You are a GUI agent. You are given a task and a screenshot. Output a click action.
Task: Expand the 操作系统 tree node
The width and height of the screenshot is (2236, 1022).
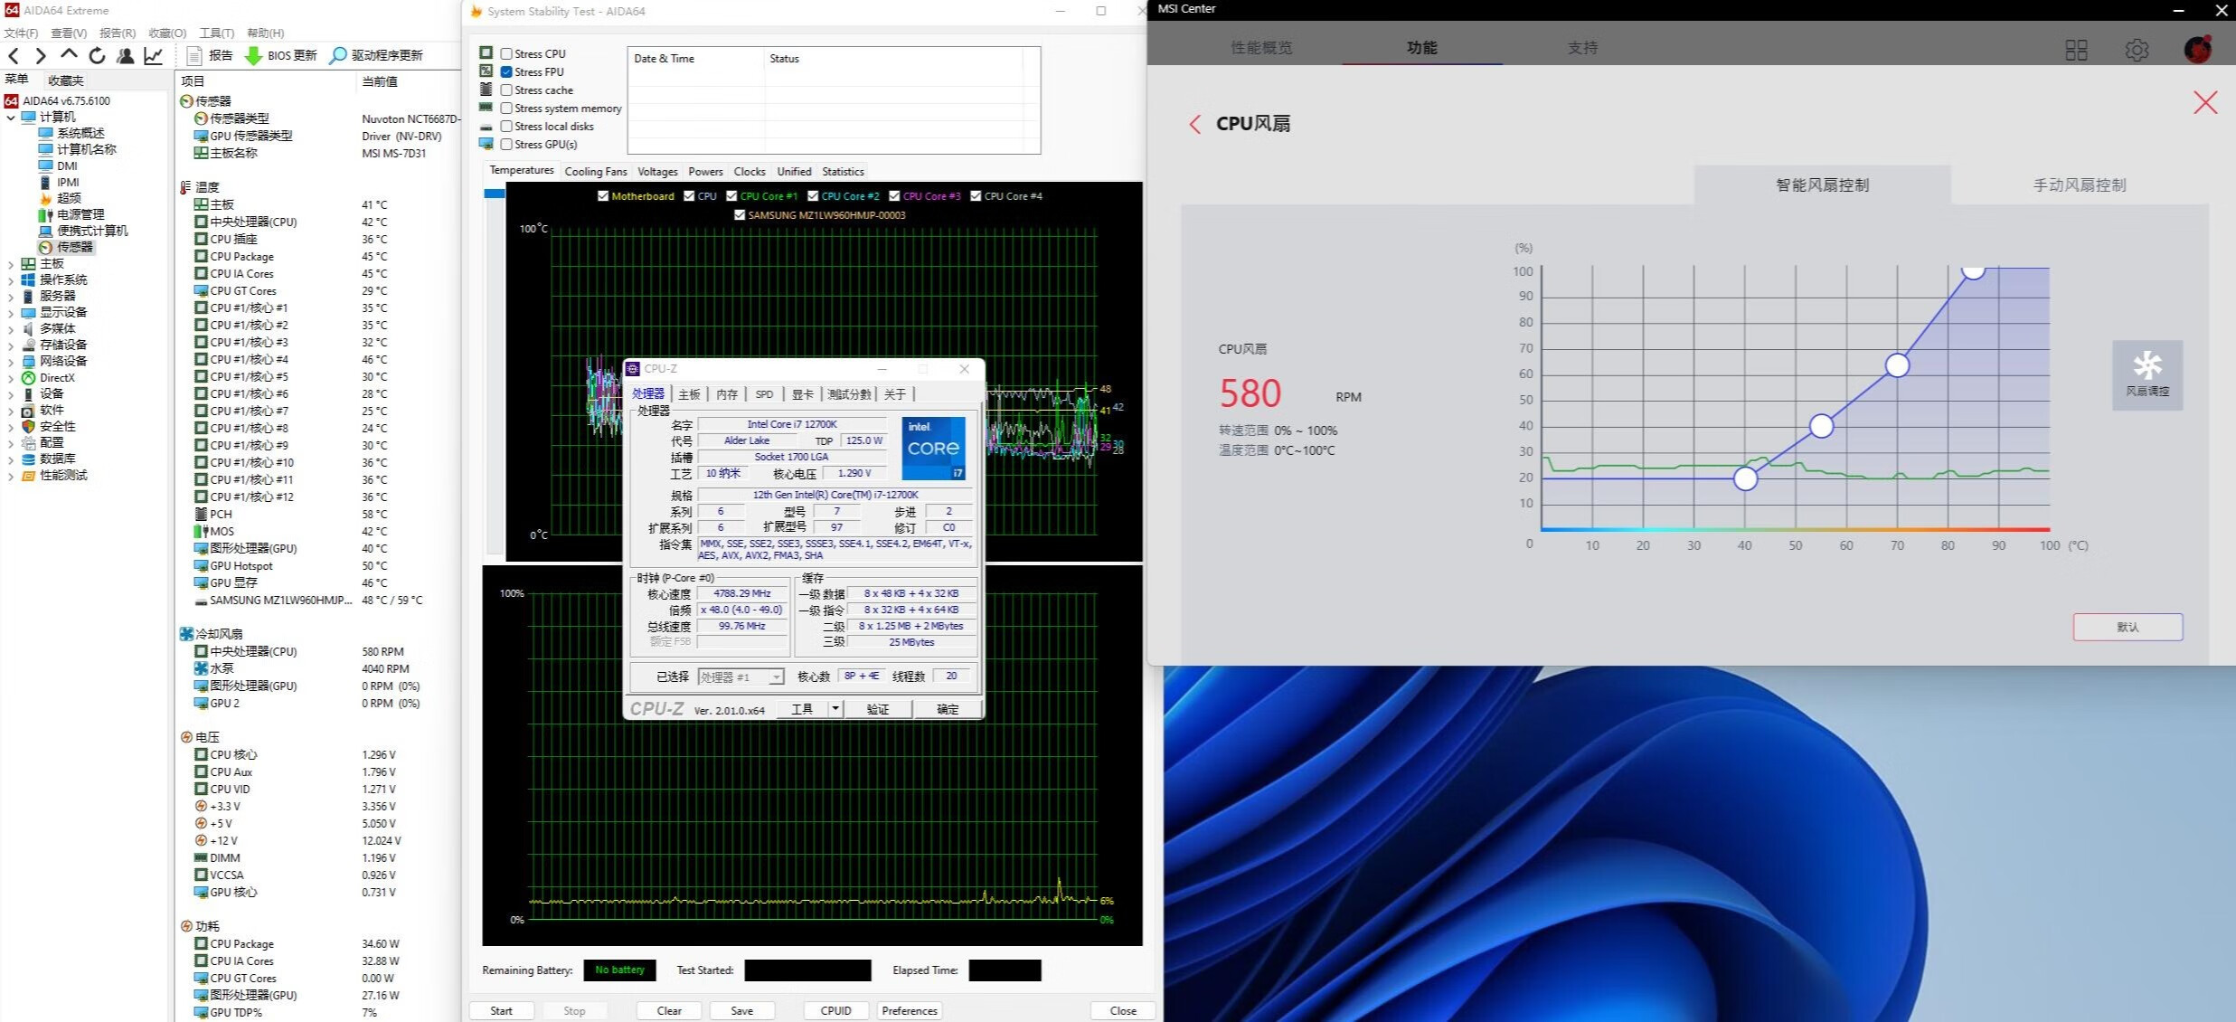point(11,280)
